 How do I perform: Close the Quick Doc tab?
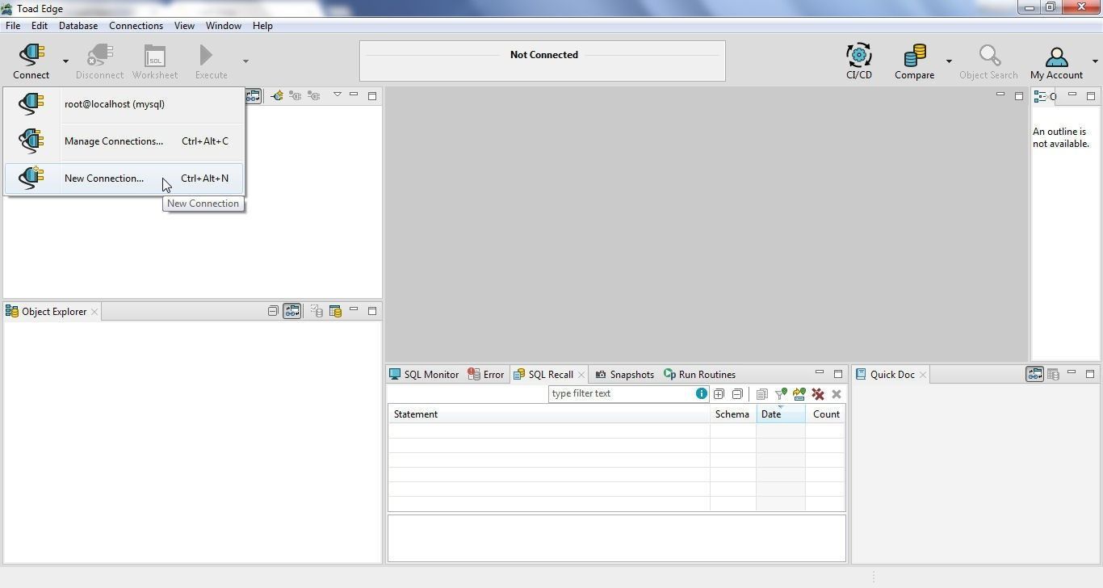[x=923, y=375]
